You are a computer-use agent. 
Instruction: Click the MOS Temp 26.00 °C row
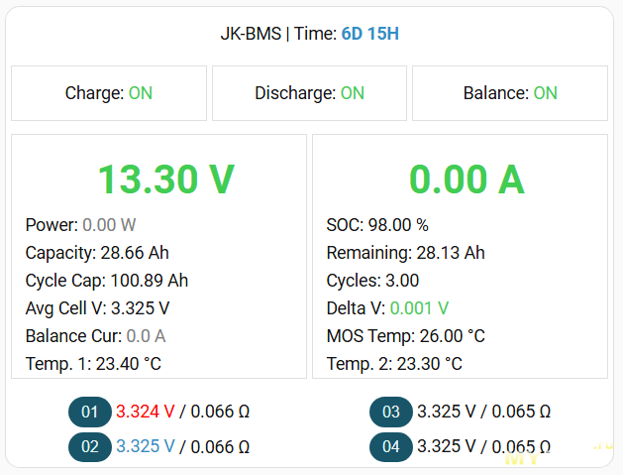[x=405, y=336]
